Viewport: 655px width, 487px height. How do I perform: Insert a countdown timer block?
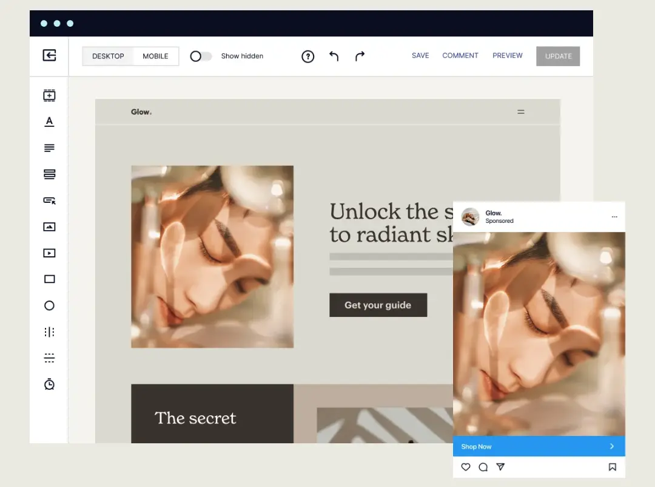(49, 384)
